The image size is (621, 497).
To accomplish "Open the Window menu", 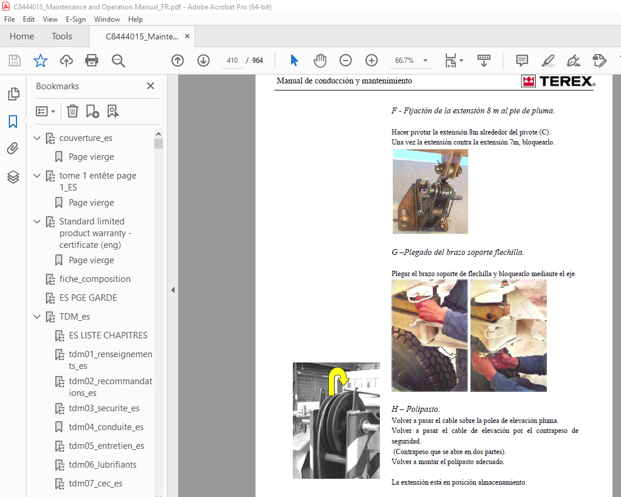I will coord(107,19).
